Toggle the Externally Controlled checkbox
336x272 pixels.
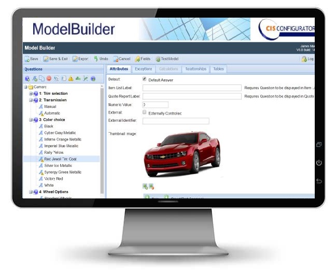click(145, 112)
